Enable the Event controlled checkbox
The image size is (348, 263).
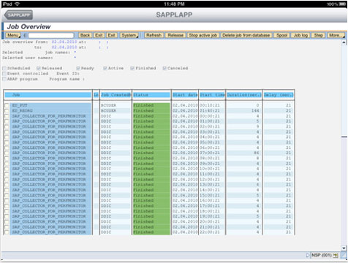tap(4, 74)
